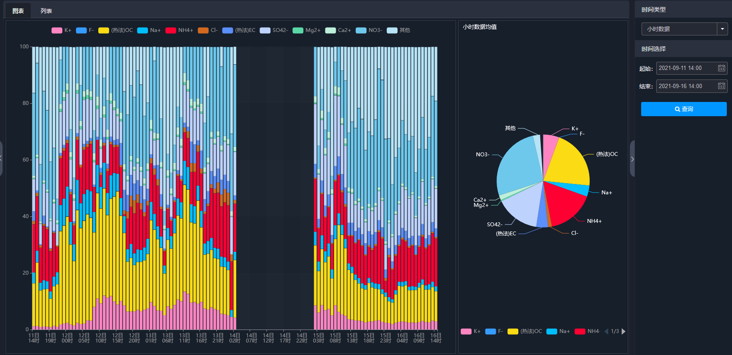Toggle (热法)OC in pie legend
This screenshot has height=355, width=732.
click(x=525, y=331)
